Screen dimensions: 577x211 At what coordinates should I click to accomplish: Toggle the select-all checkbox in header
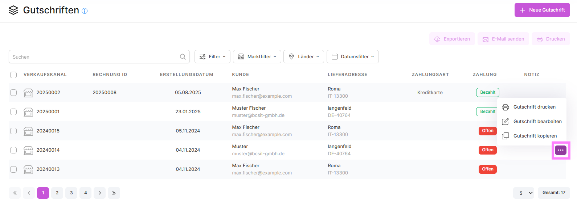pyautogui.click(x=13, y=75)
